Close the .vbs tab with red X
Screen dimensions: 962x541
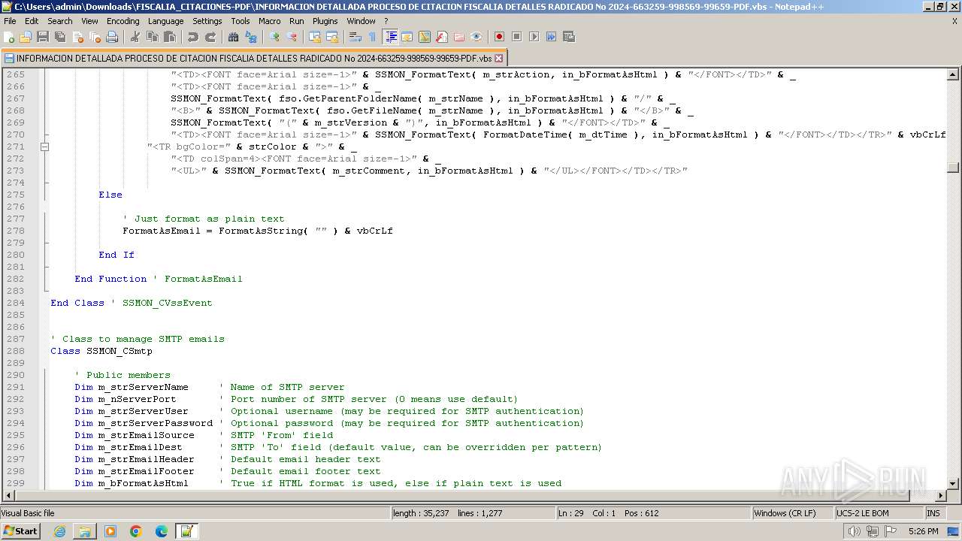click(x=498, y=58)
